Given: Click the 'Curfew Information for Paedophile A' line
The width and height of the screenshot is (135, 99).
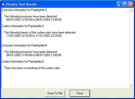Looking at the screenshot, I should 23,26.
